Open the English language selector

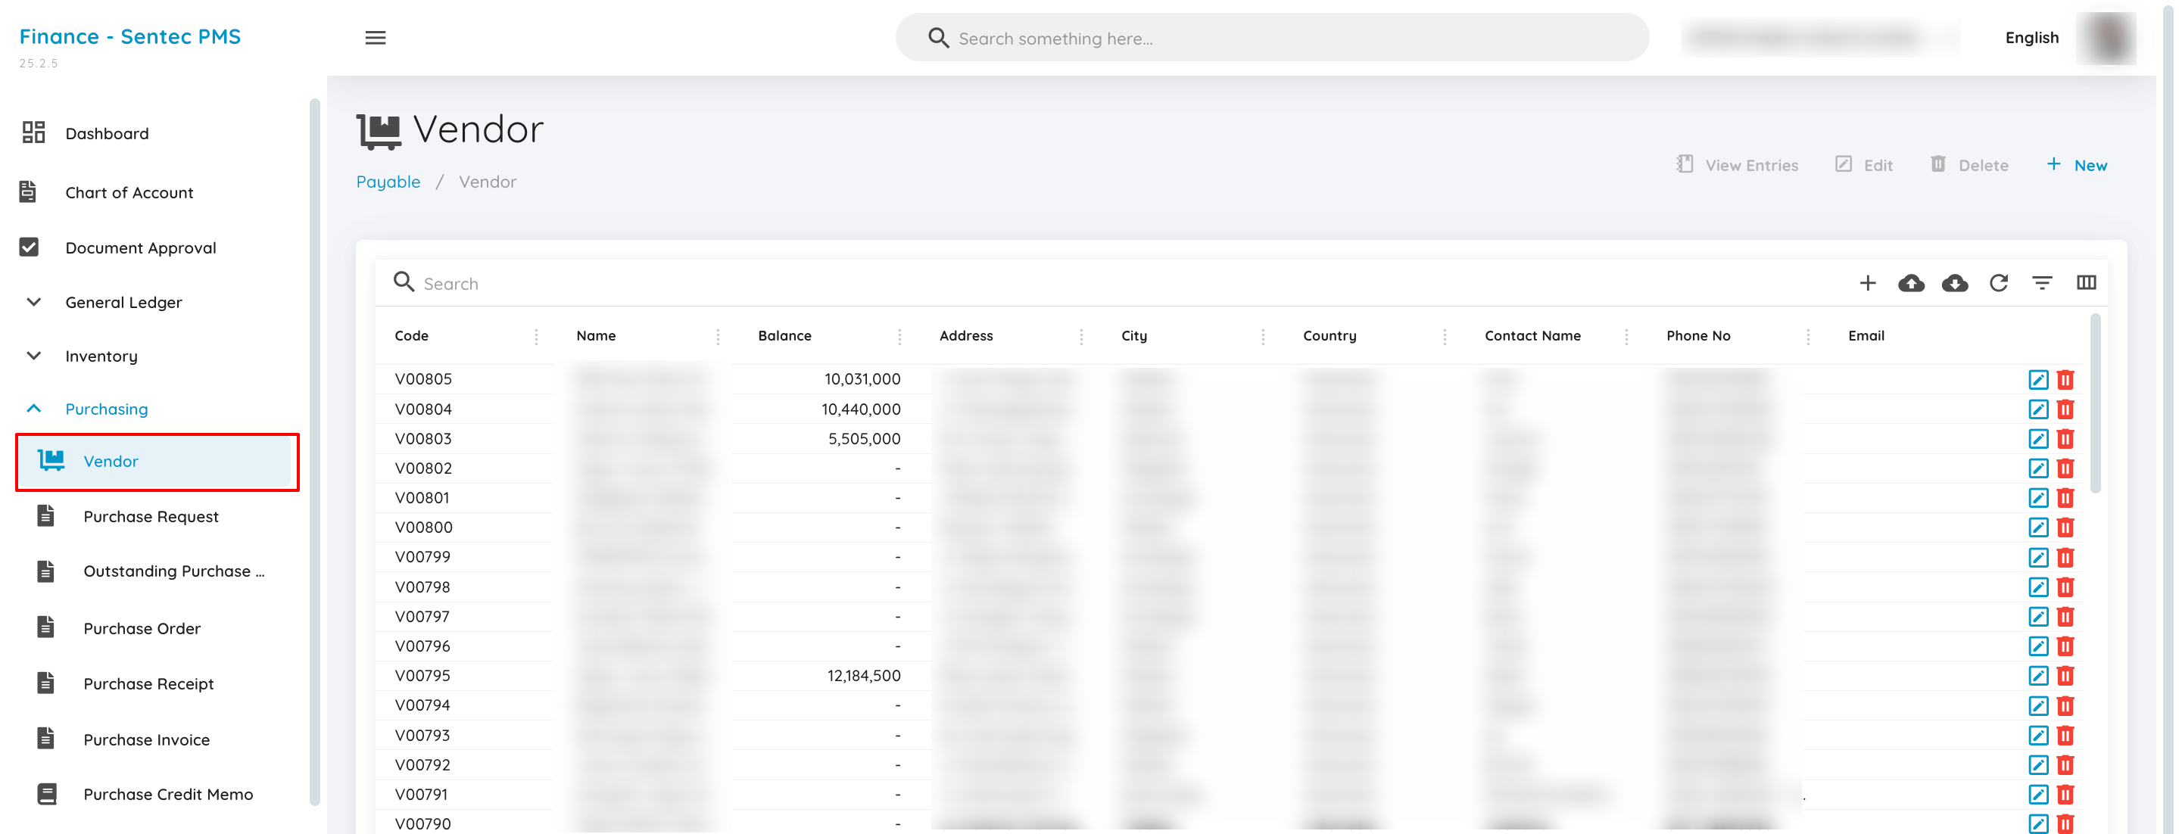point(2032,38)
